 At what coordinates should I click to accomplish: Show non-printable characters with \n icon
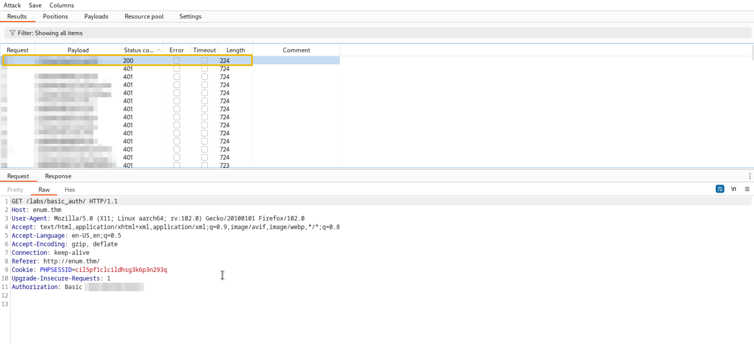point(733,189)
